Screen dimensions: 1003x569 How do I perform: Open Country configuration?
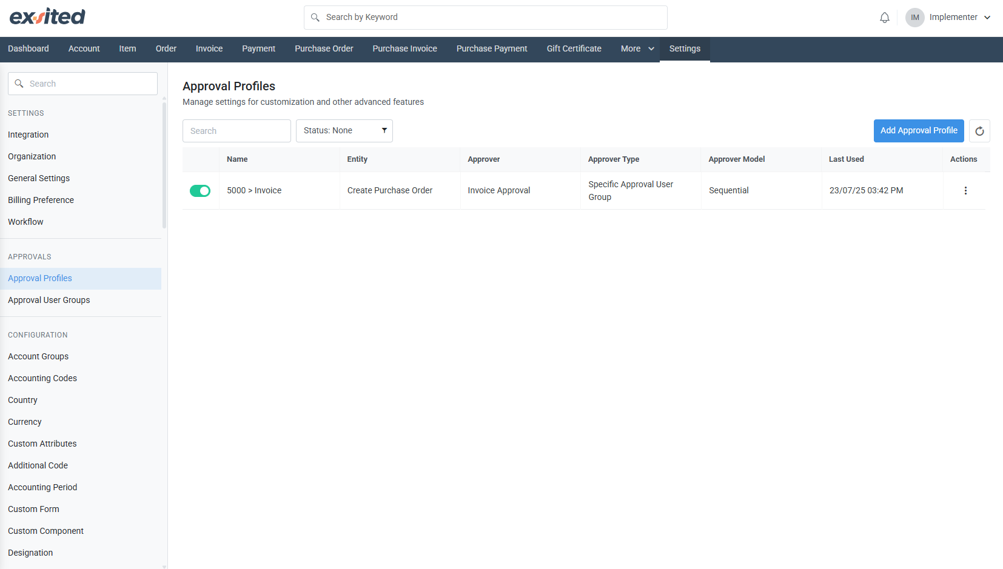click(81, 400)
